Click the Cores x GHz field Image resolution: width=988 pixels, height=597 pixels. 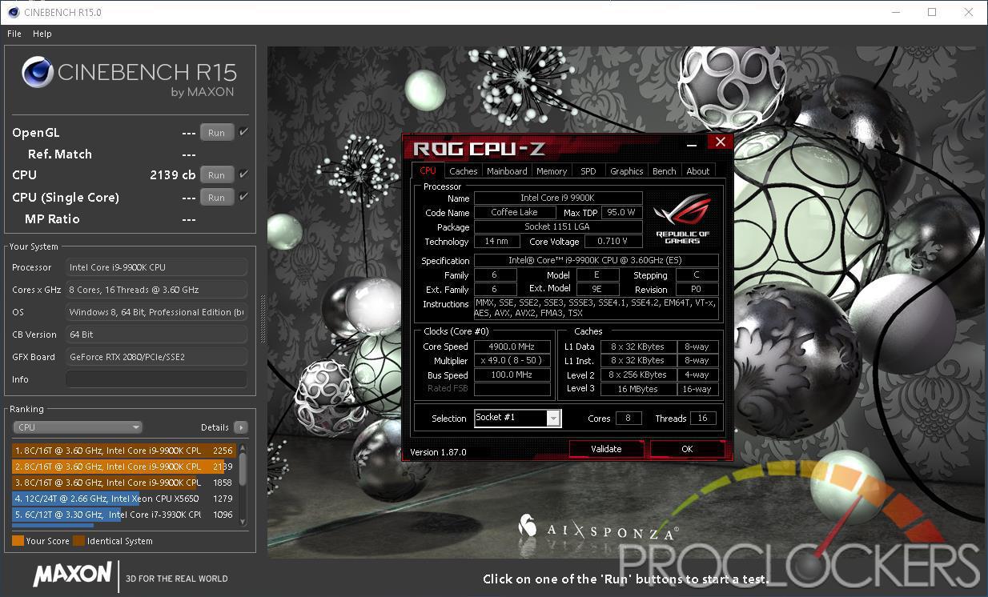tap(156, 290)
